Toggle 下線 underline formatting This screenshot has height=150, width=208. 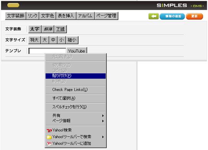(x=60, y=29)
